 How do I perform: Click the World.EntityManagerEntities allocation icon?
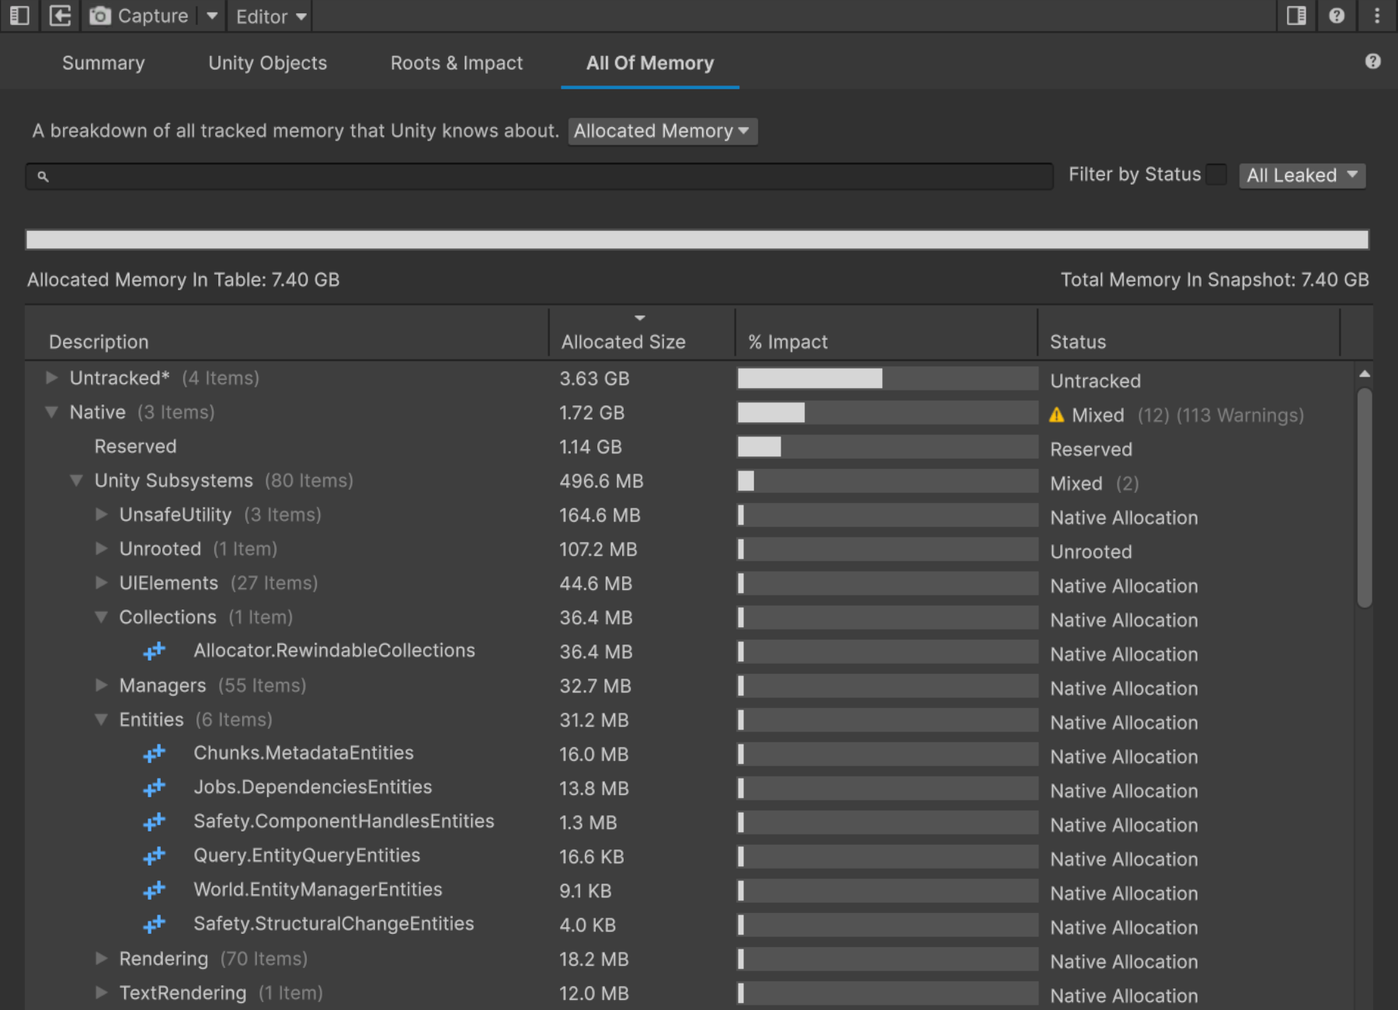point(155,890)
